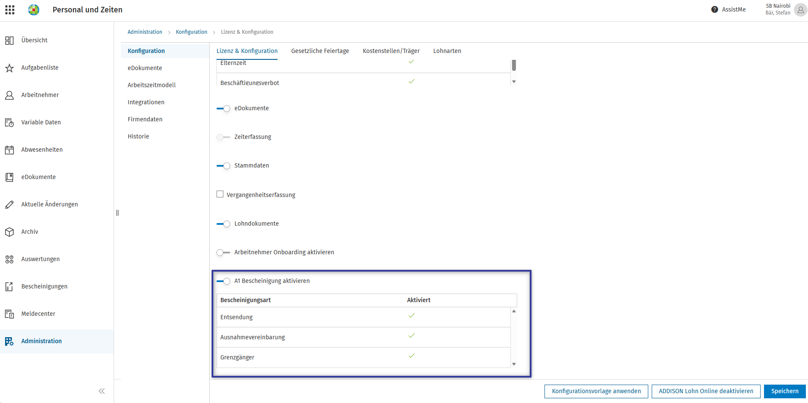Click Konfigurationsvorlage anwenden button
The height and width of the screenshot is (403, 808).
596,391
